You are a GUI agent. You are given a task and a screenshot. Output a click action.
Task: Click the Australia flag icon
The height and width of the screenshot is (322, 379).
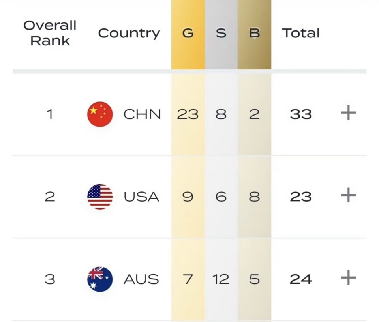[99, 279]
